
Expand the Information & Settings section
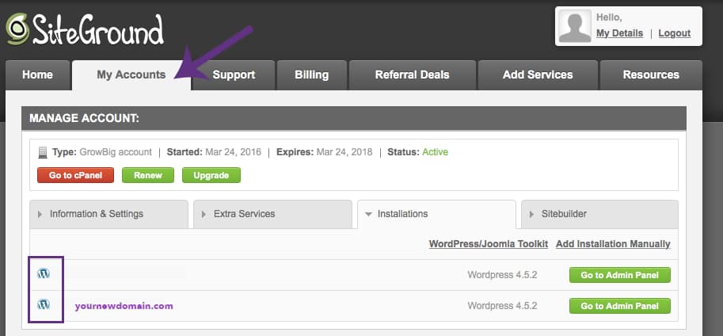[x=109, y=214]
